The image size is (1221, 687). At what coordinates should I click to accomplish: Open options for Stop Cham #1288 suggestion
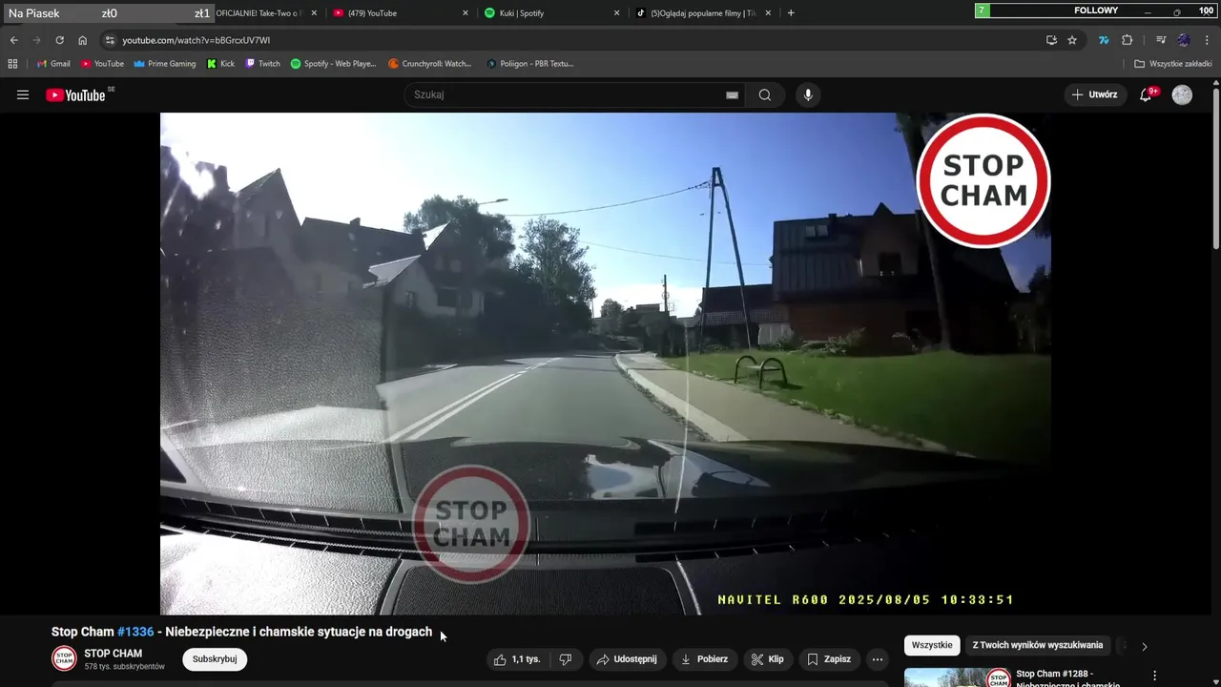click(x=1155, y=676)
